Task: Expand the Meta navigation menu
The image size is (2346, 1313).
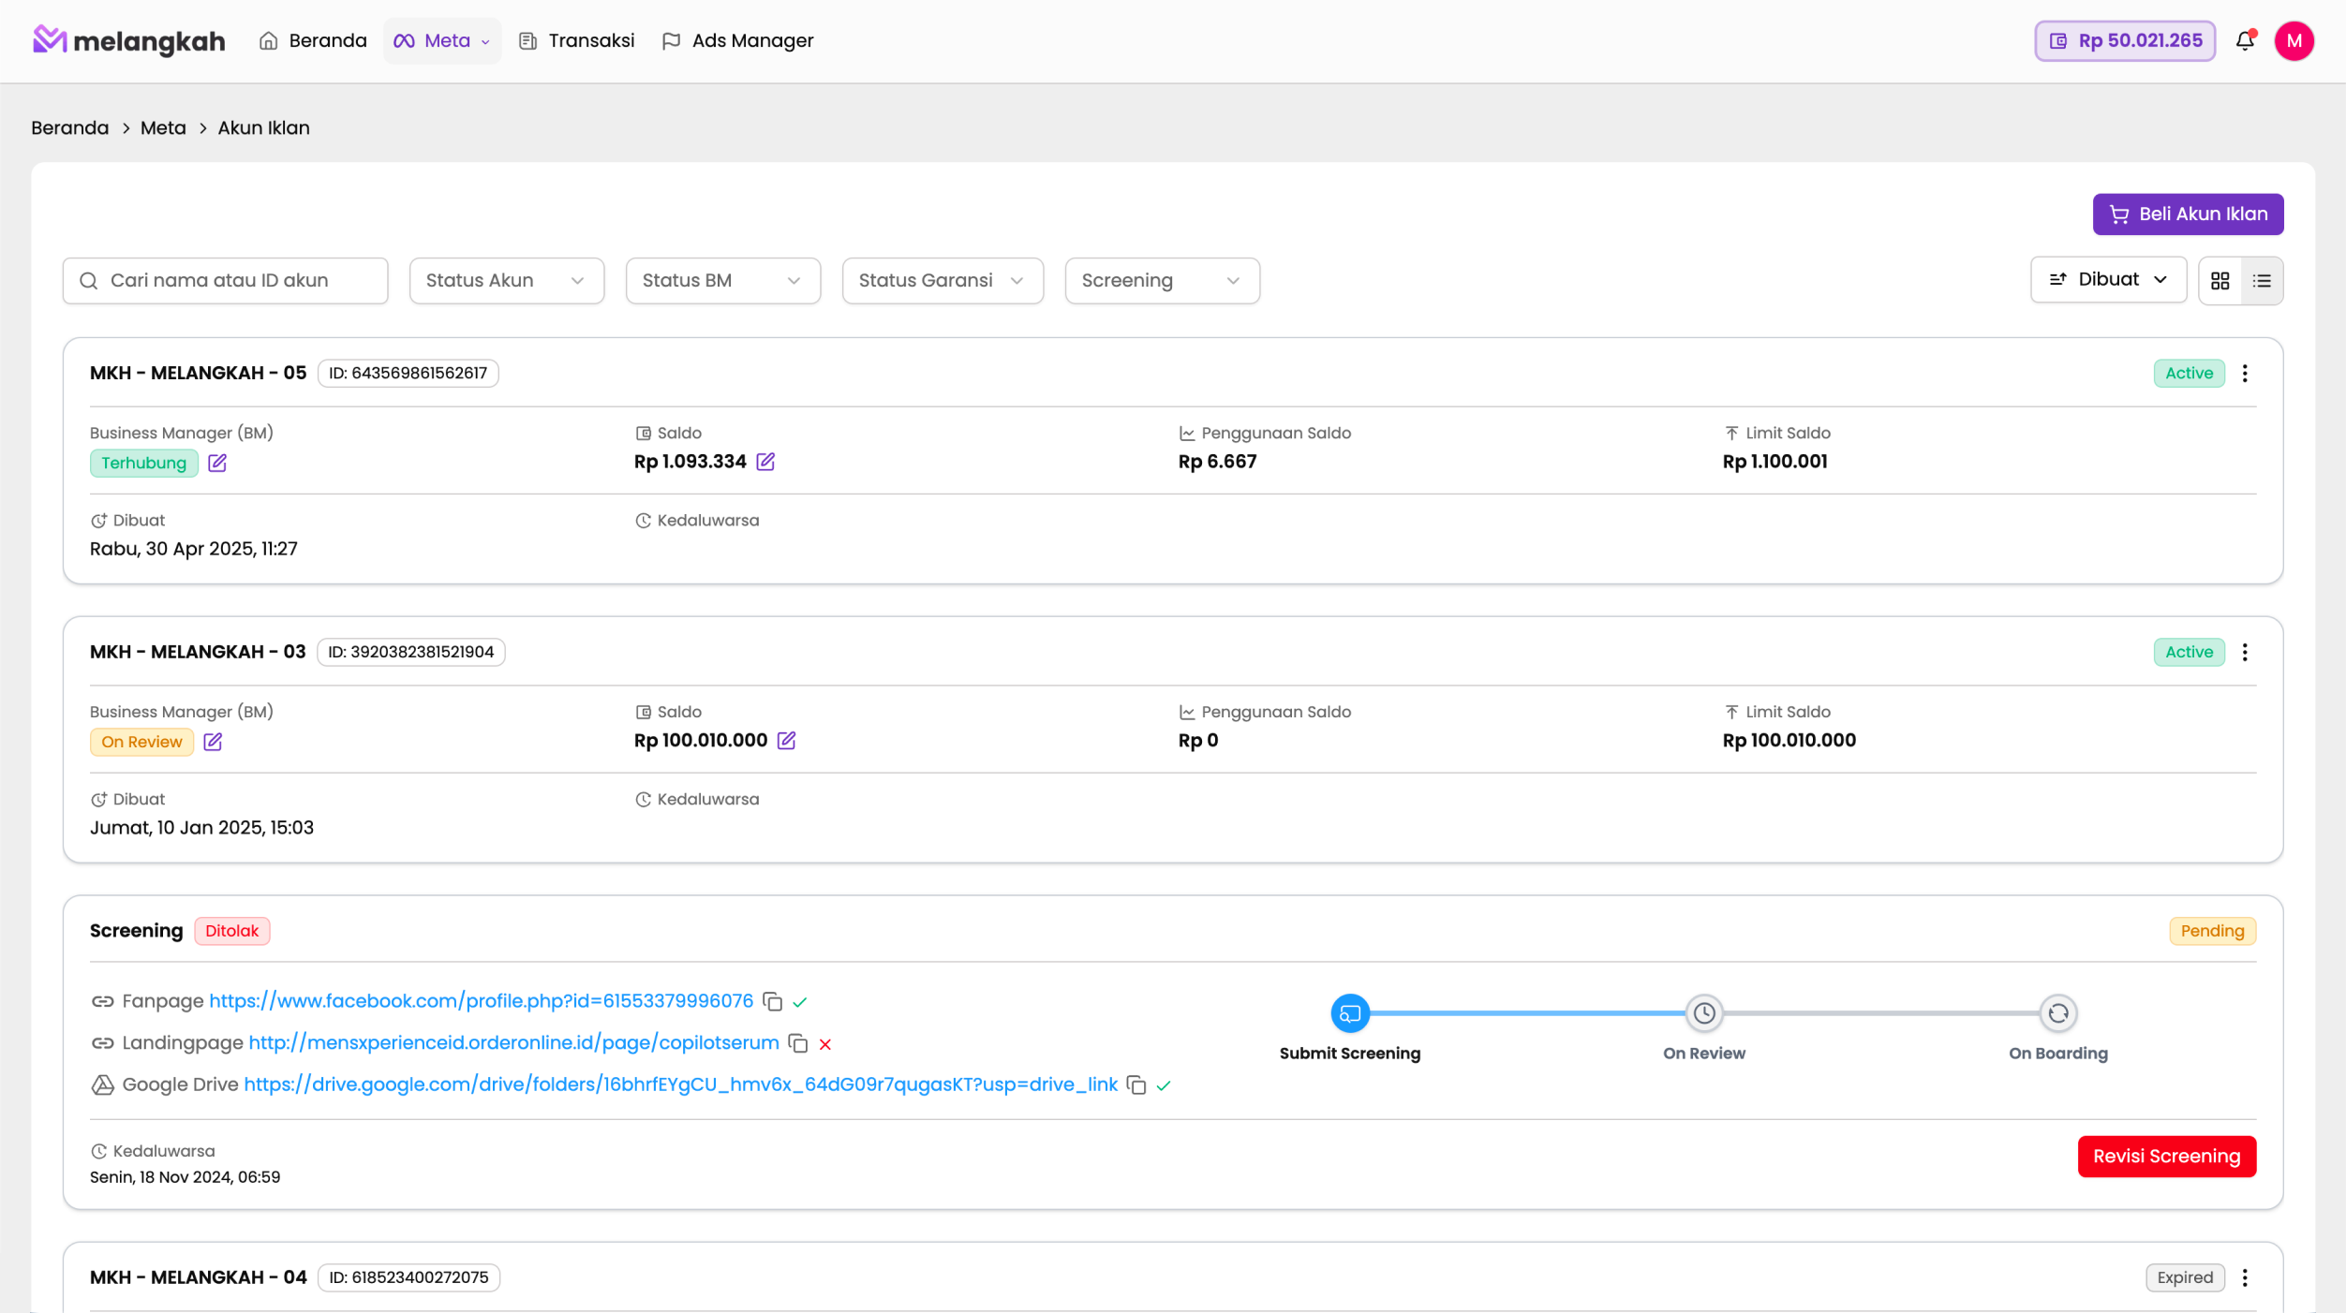Action: point(441,40)
